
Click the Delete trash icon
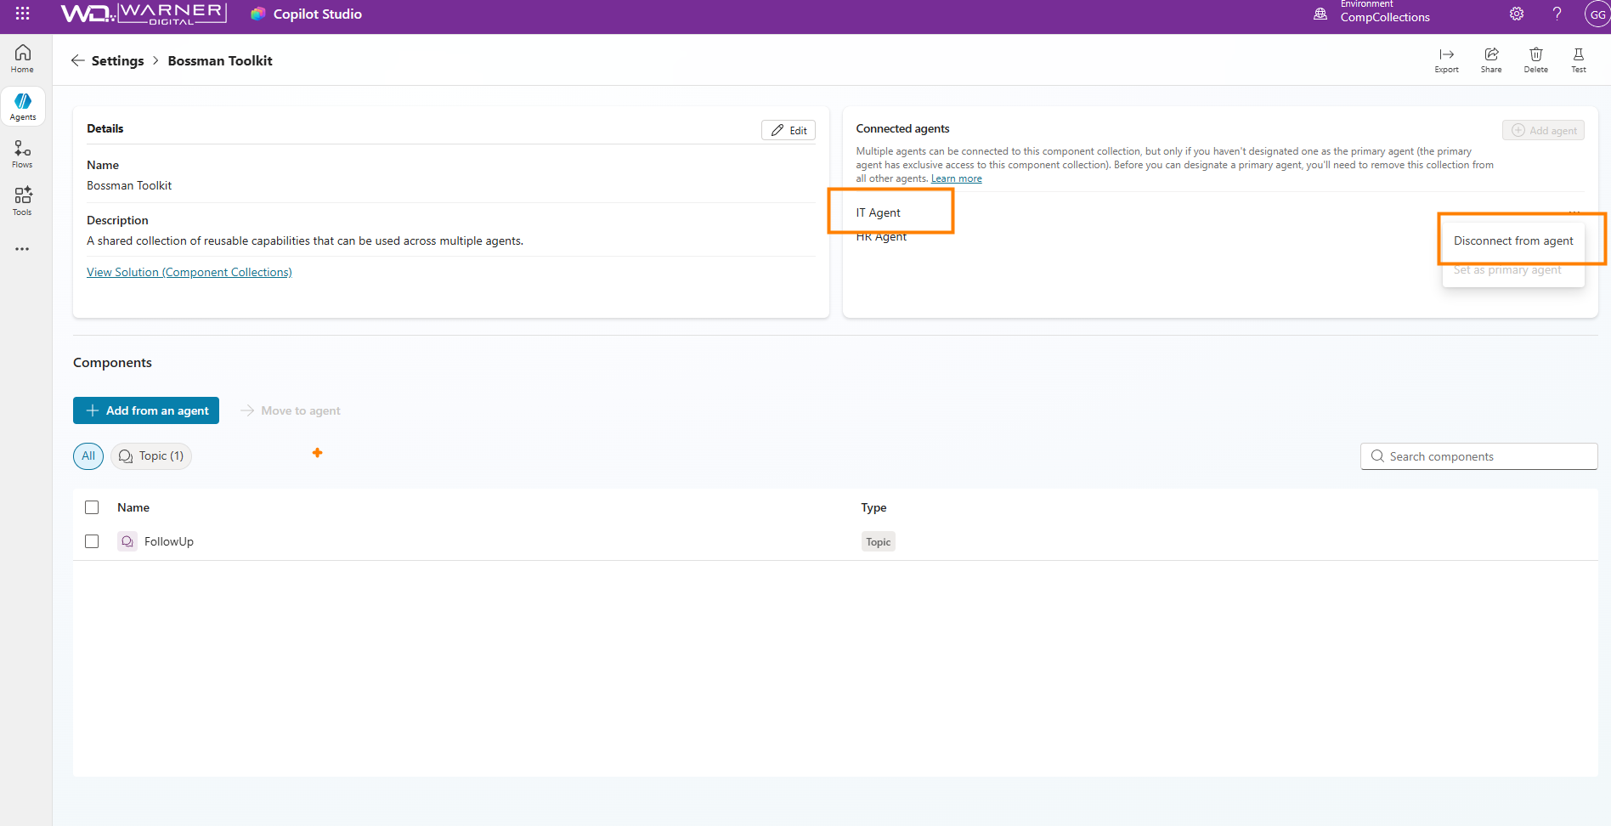coord(1535,59)
